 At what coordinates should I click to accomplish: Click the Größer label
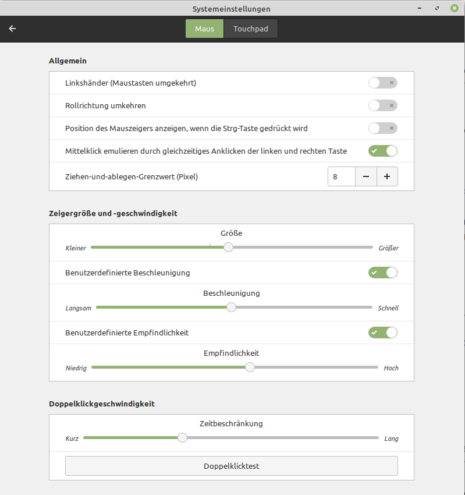pos(388,248)
